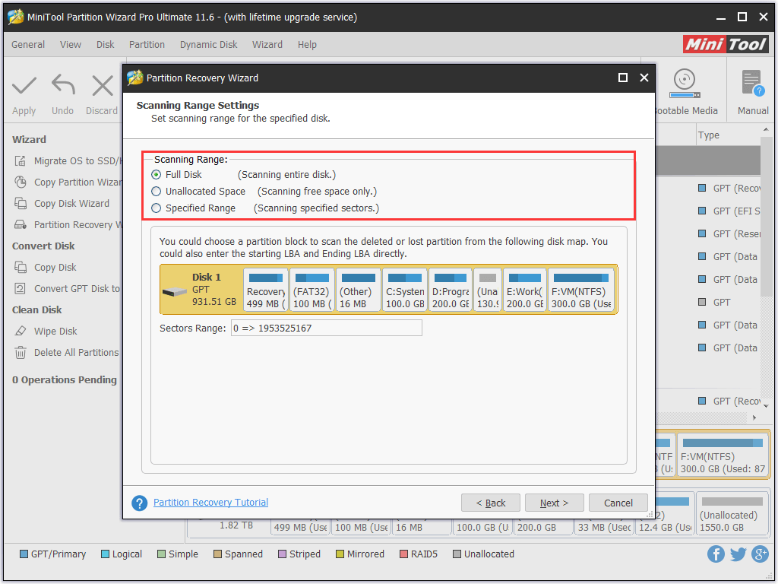The image size is (778, 584).
Task: Open the Partition menu
Action: pyautogui.click(x=147, y=45)
